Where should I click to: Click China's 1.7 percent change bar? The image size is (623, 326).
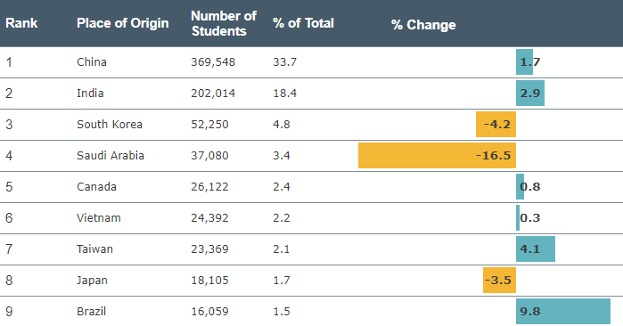coord(524,62)
